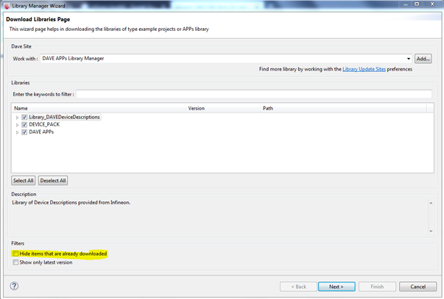Click the help question mark icon
444x299 pixels.
point(14,286)
